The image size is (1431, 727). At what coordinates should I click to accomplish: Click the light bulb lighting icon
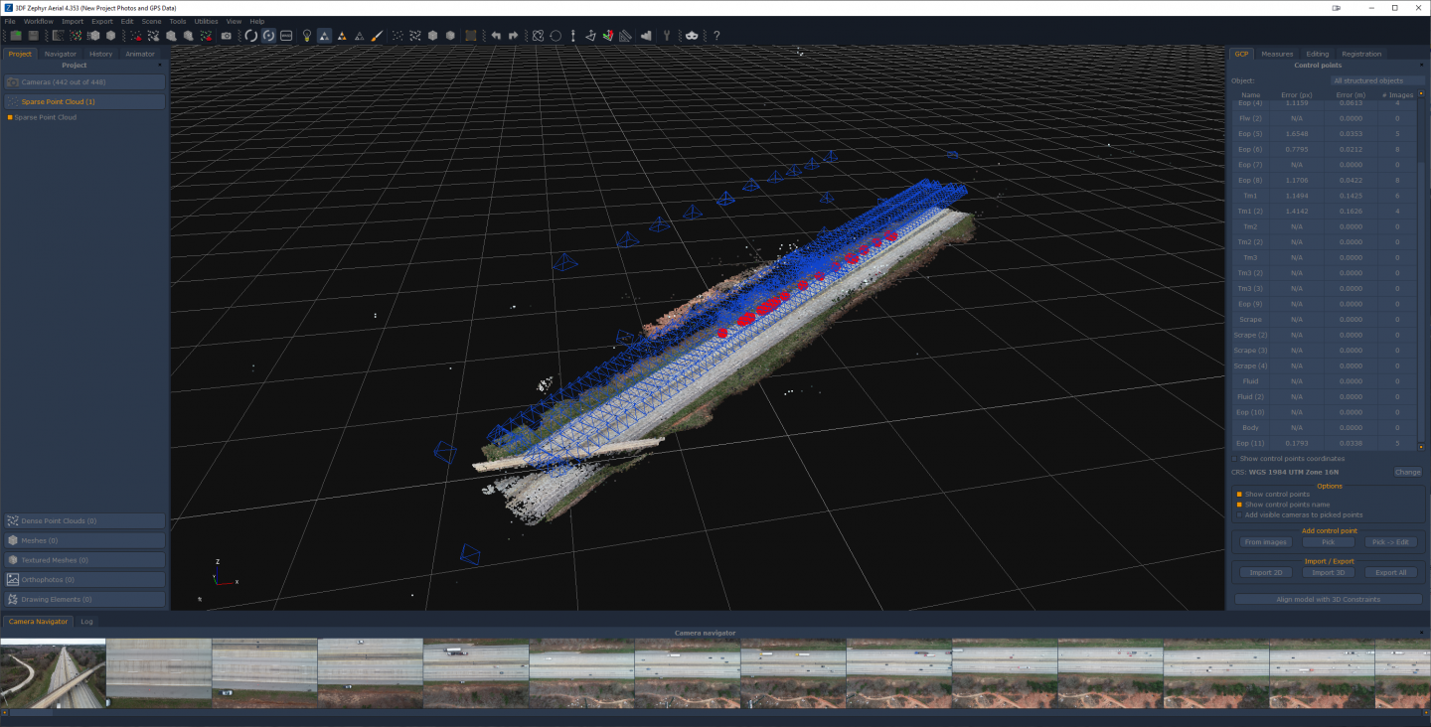(x=307, y=36)
